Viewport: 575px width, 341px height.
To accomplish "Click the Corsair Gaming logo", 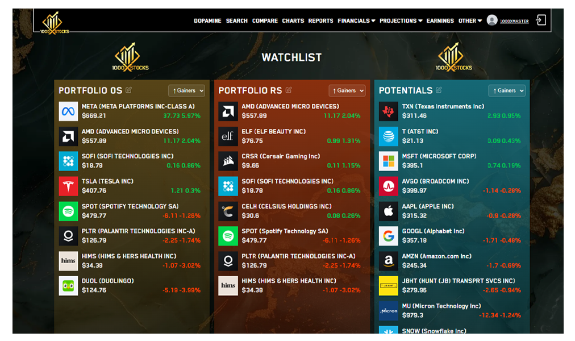I will pos(228,161).
